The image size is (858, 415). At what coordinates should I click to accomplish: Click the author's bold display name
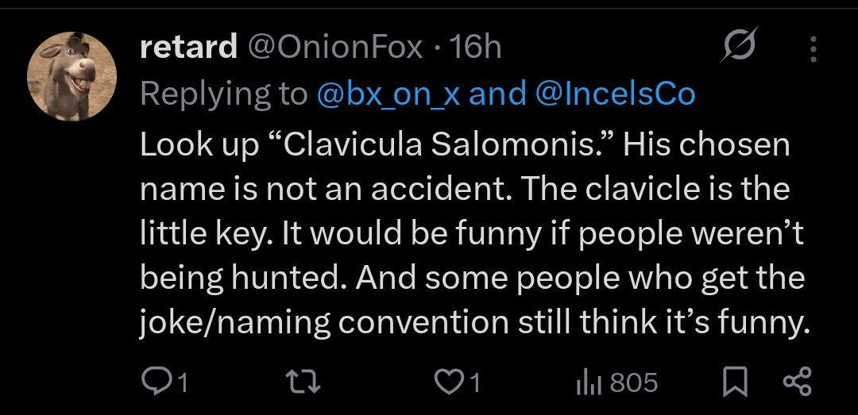point(187,48)
